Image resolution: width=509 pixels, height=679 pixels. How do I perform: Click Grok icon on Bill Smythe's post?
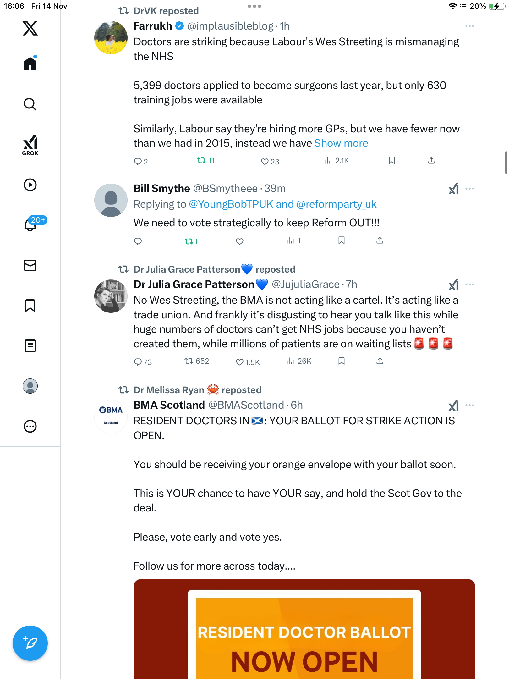pyautogui.click(x=453, y=189)
